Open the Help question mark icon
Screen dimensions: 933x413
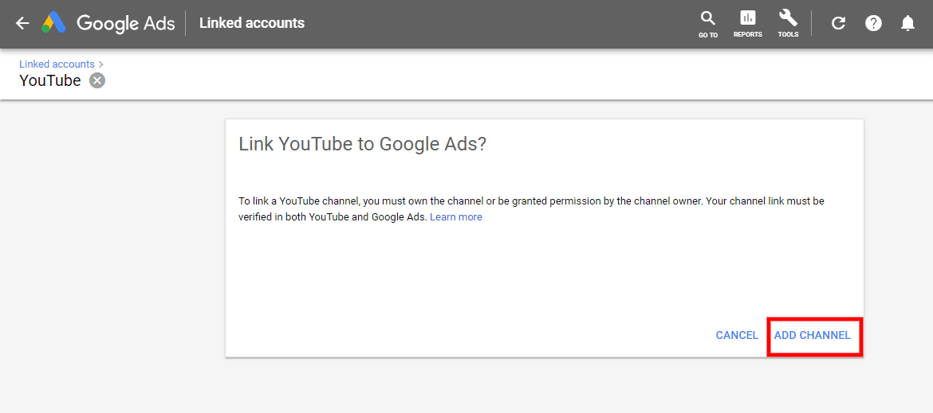pos(874,23)
